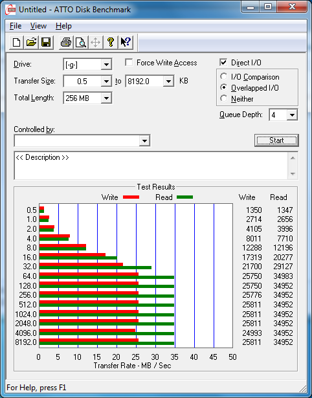The height and width of the screenshot is (398, 312).
Task: Click the write value 24993
Action: (x=252, y=333)
